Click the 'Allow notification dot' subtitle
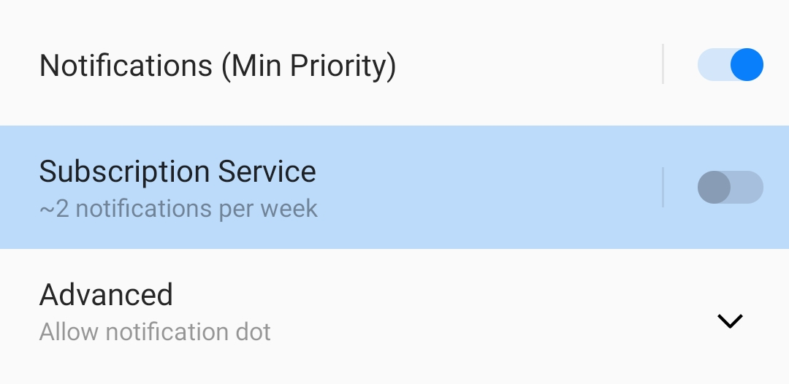The height and width of the screenshot is (384, 789). [x=155, y=332]
